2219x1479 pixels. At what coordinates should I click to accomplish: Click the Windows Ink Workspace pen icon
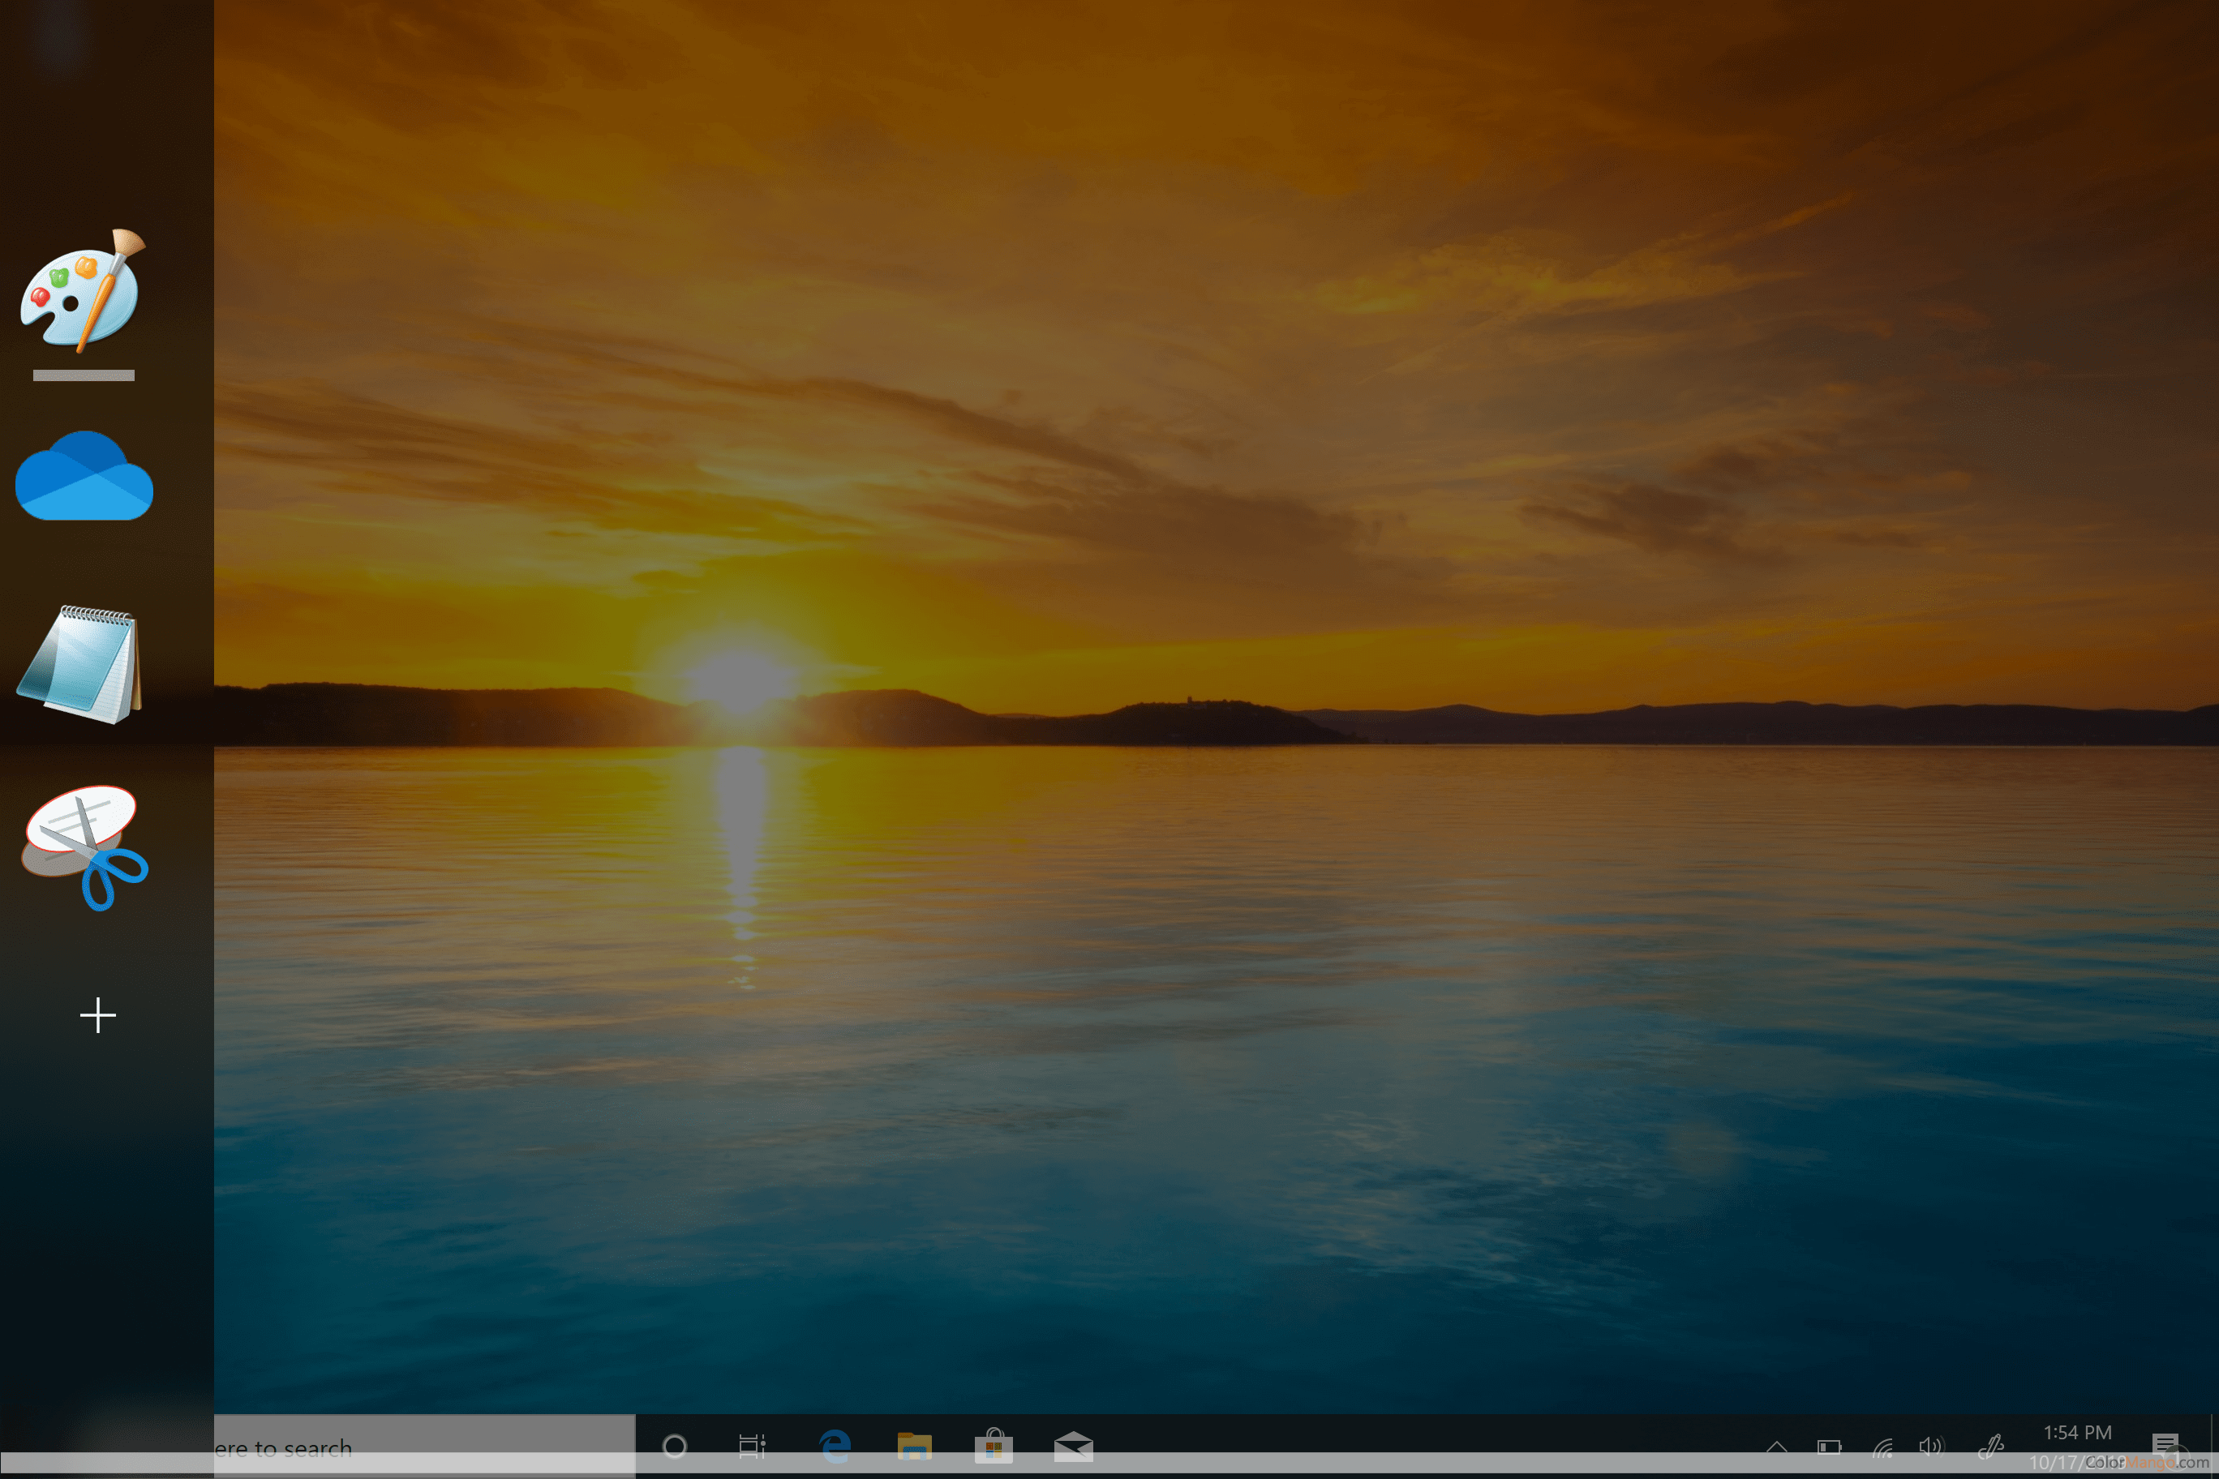1990,1446
